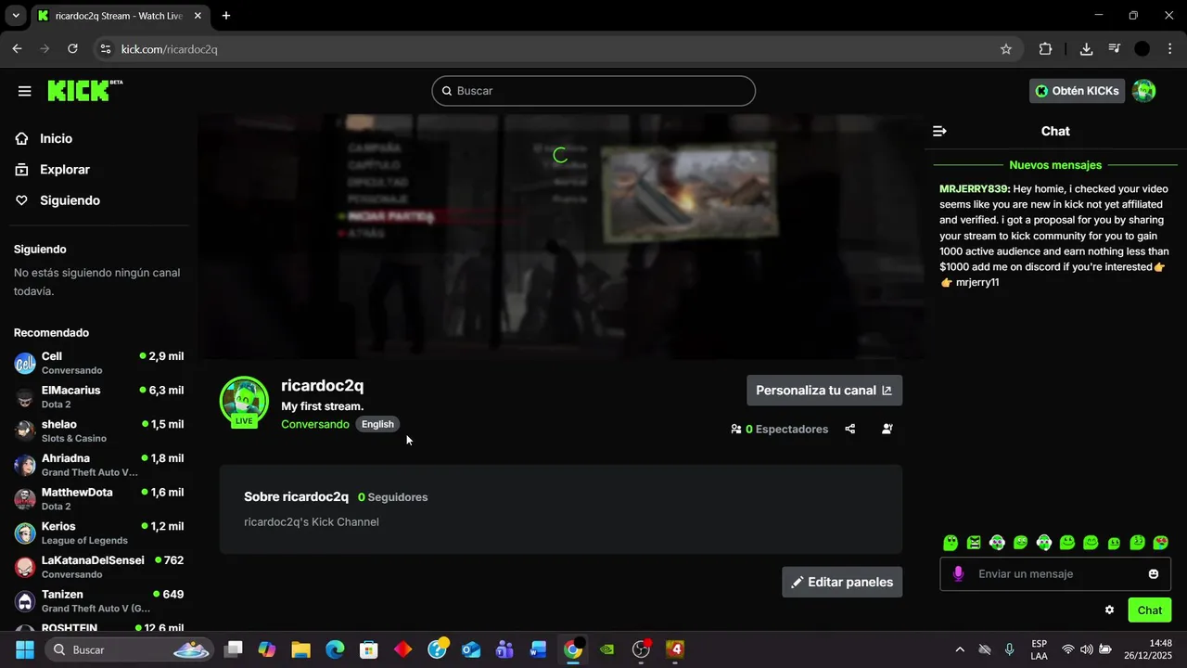Image resolution: width=1187 pixels, height=668 pixels.
Task: View site information icon in address bar
Action: click(105, 49)
